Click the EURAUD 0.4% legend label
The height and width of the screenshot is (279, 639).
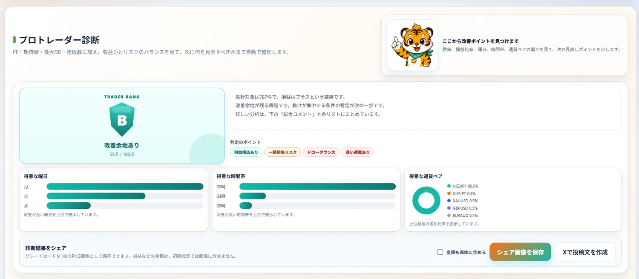[465, 215]
